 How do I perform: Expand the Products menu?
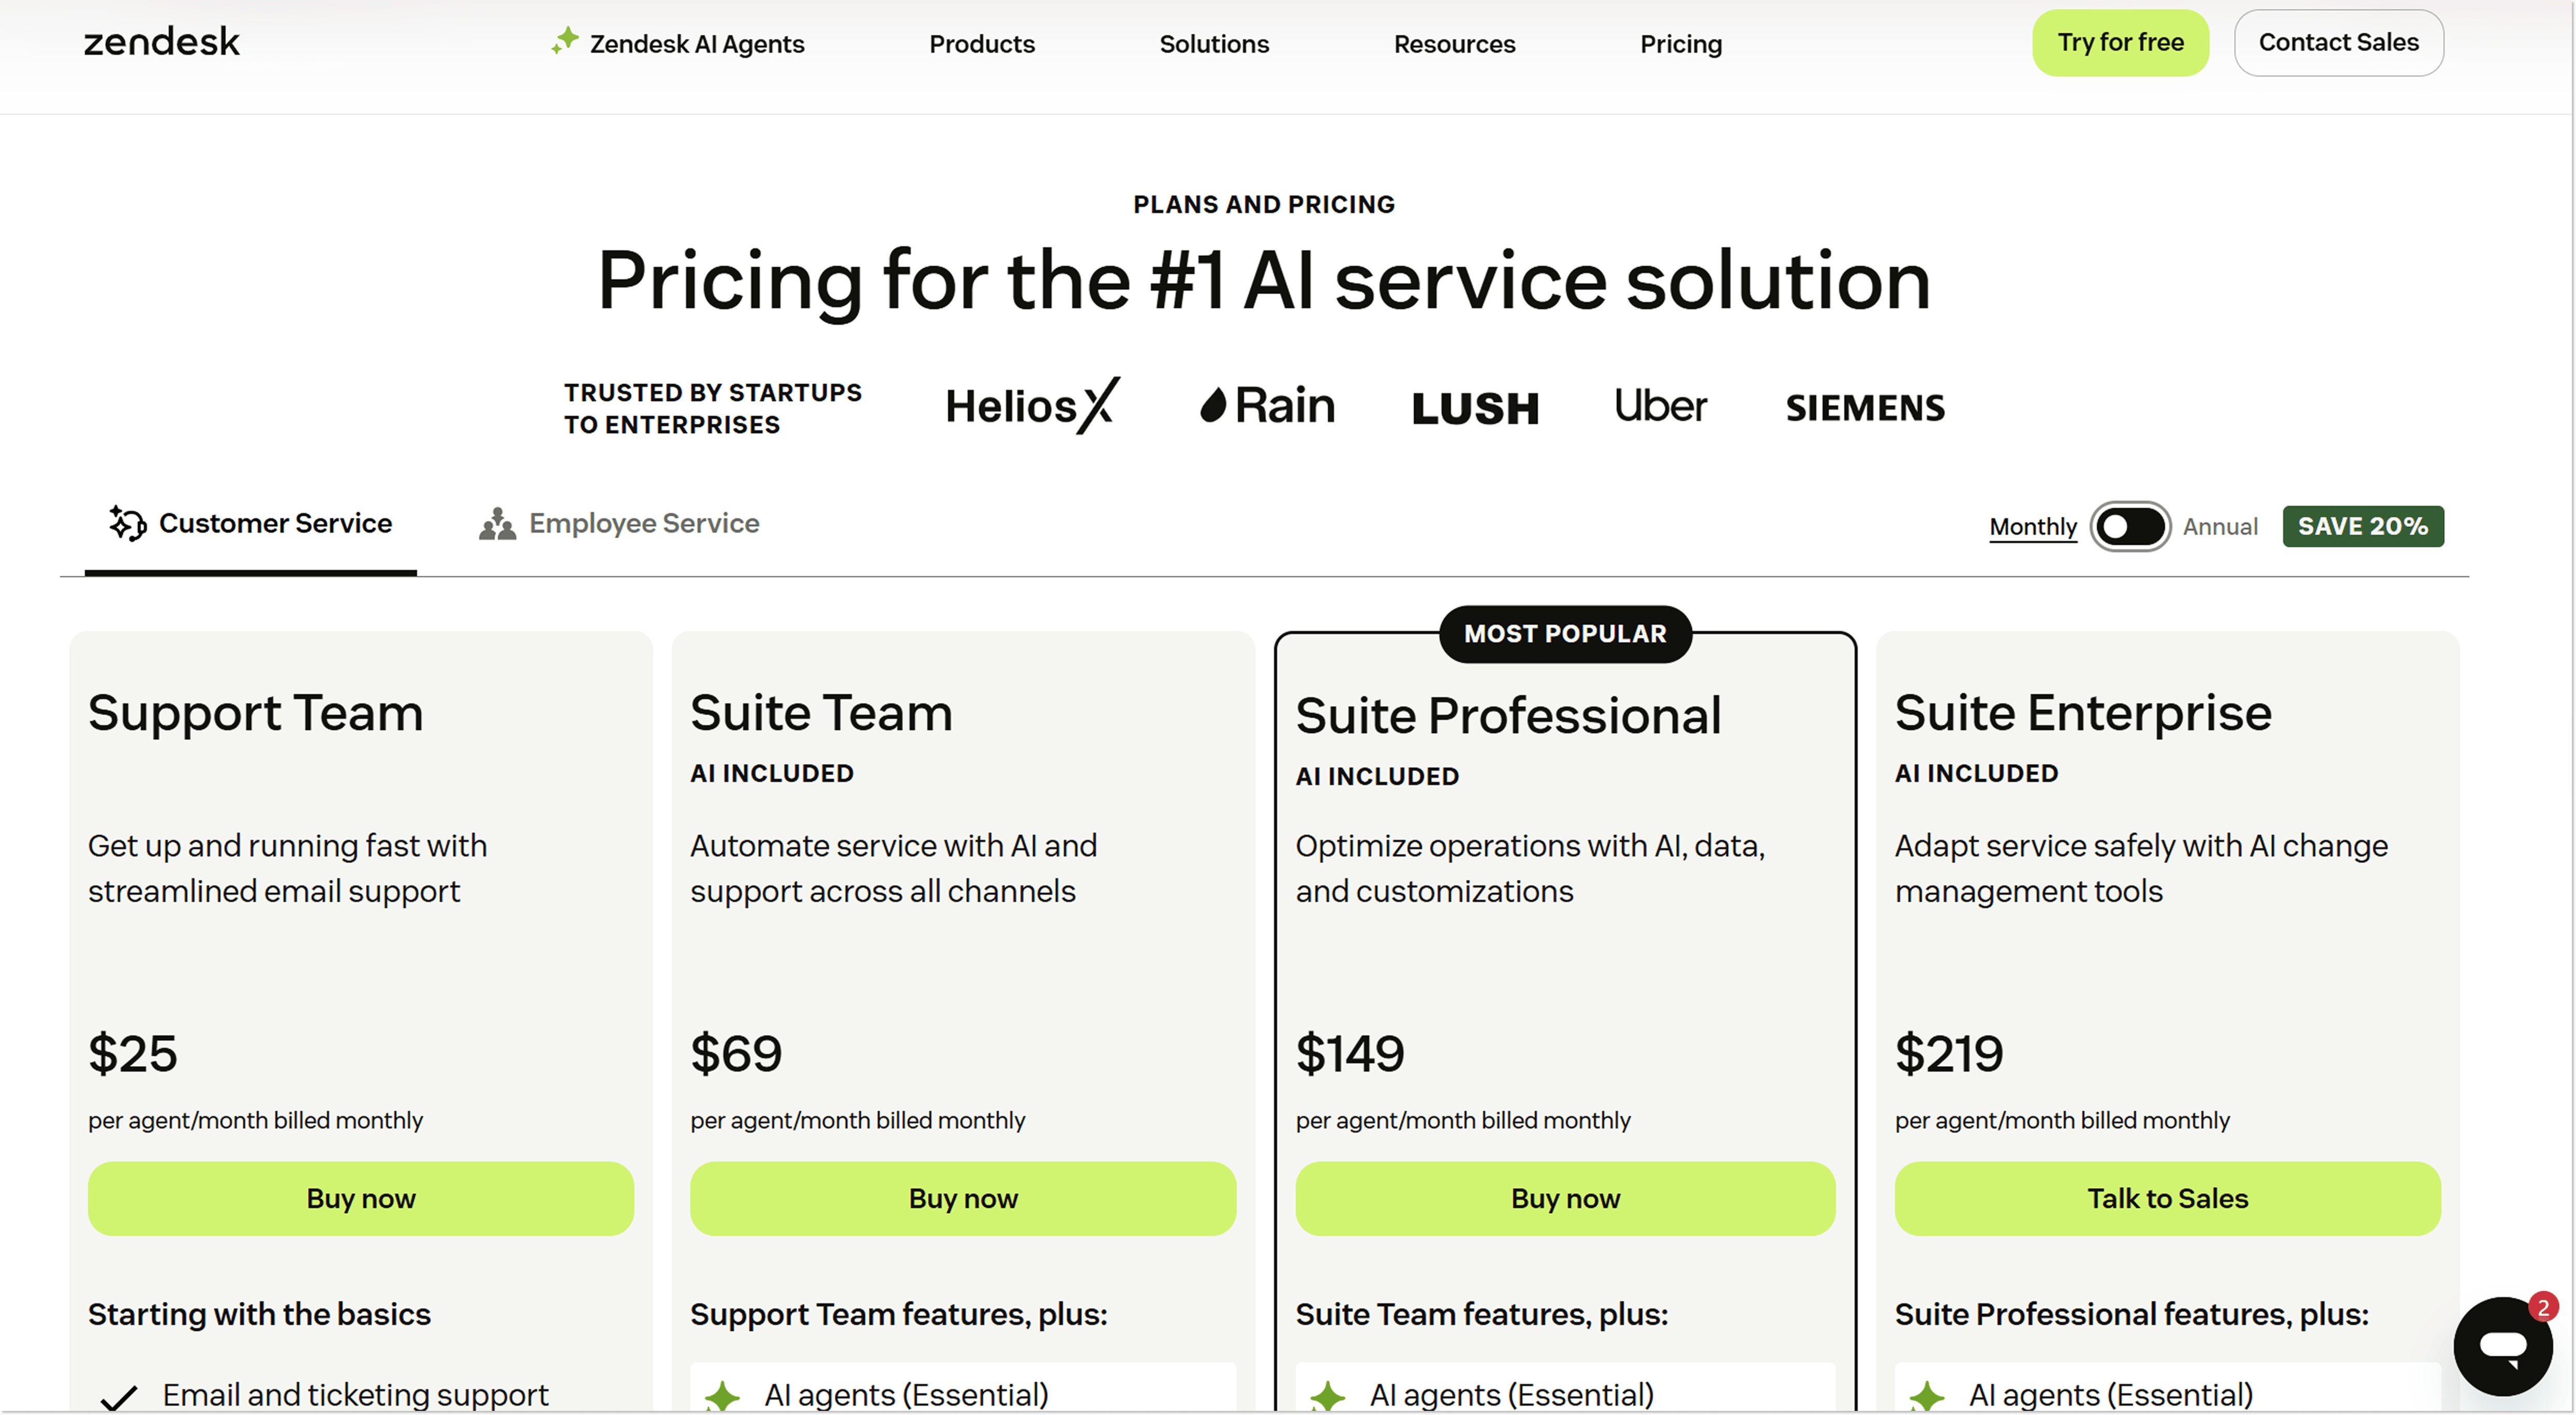tap(981, 44)
